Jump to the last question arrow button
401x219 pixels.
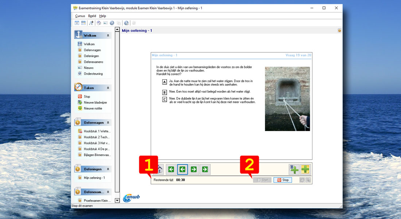(205, 169)
